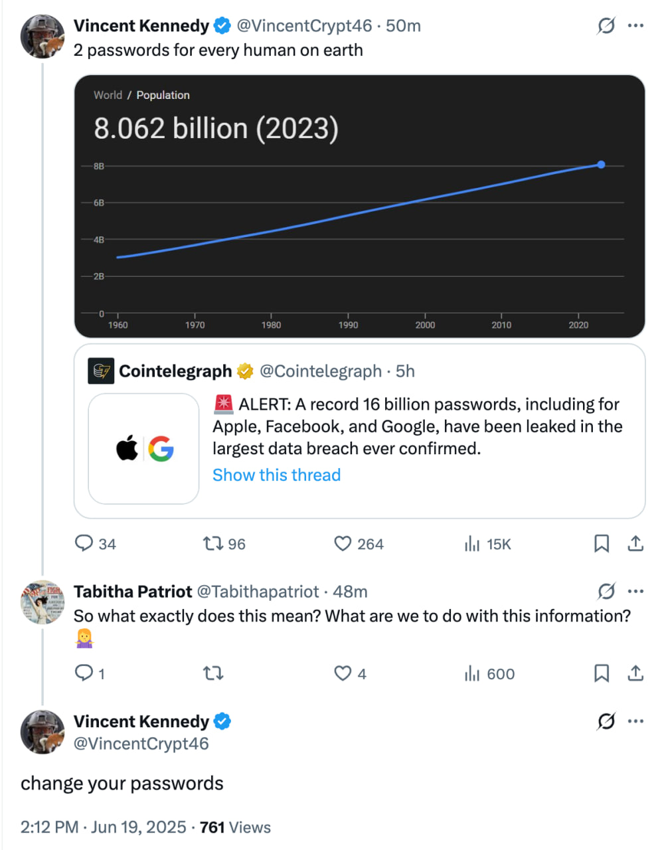This screenshot has width=662, height=850.
Task: Open more options on top tweet
Action: coord(635,26)
